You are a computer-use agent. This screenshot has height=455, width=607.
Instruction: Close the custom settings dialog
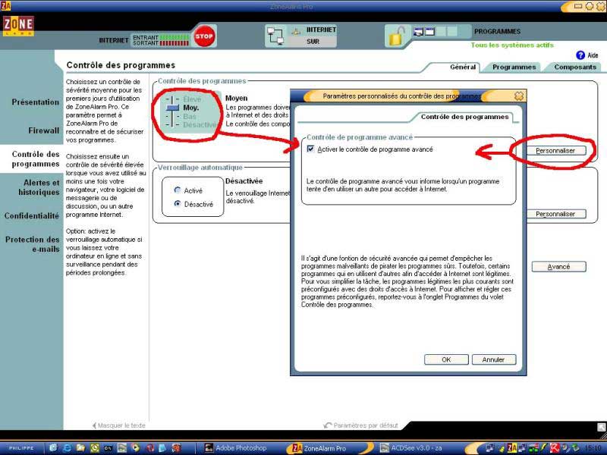coord(519,96)
